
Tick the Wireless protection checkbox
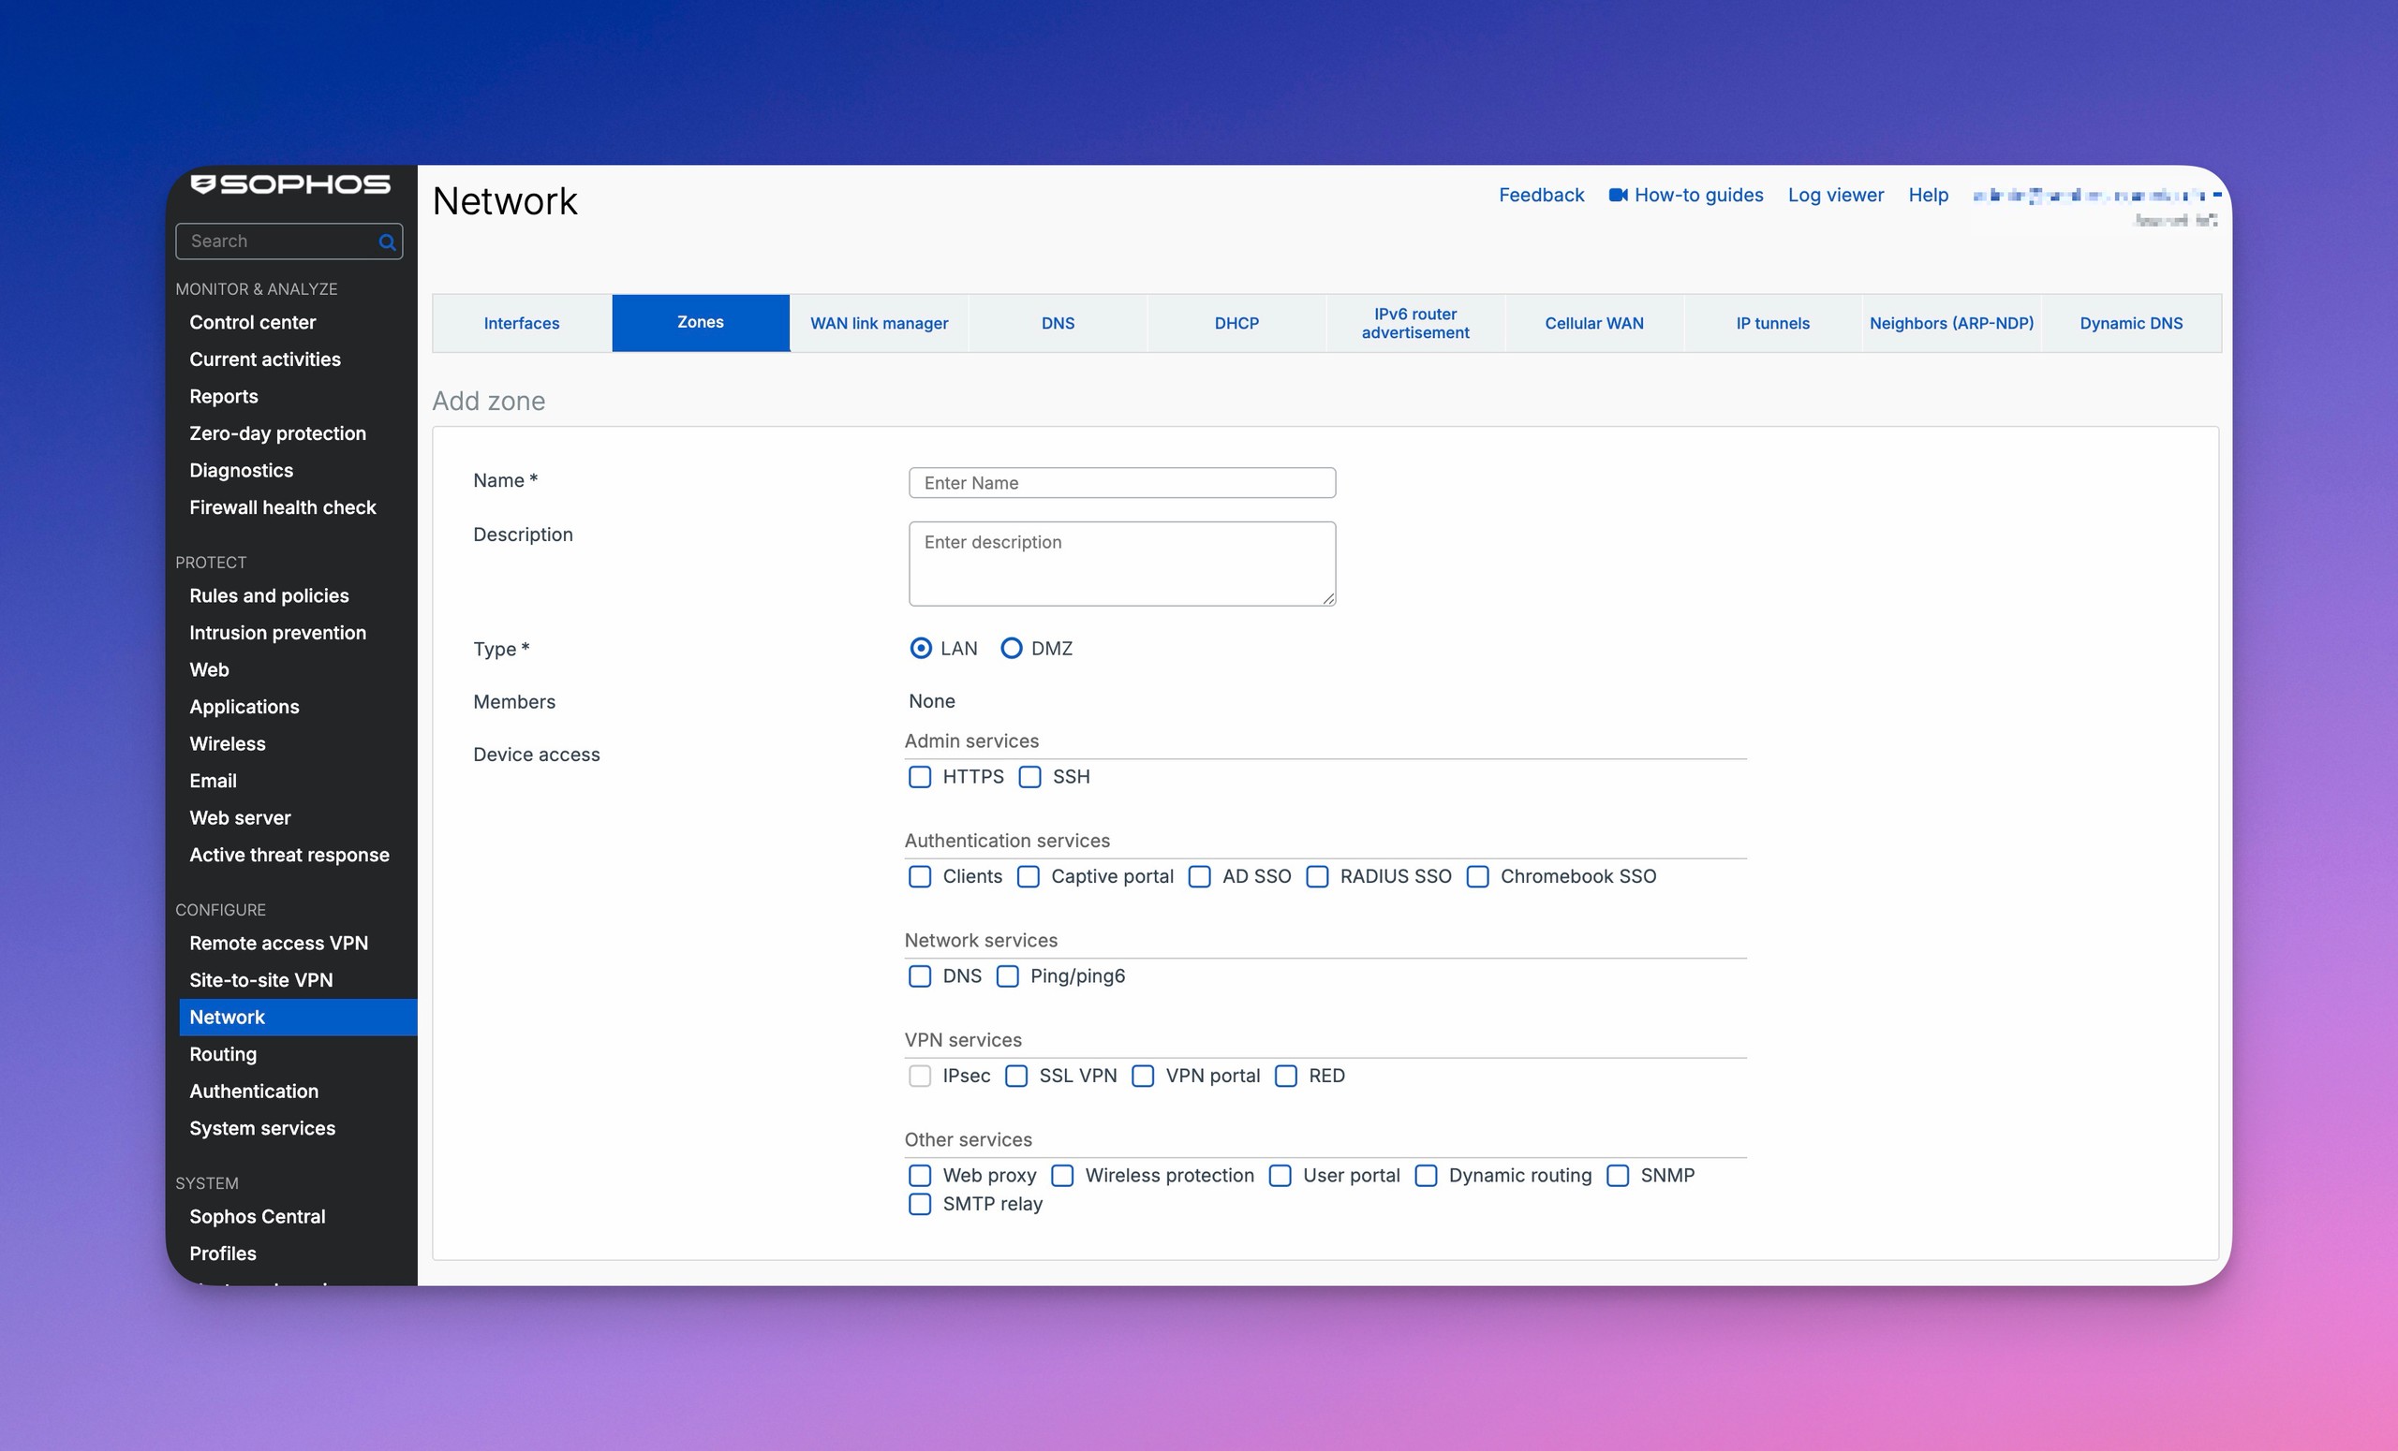click(x=1062, y=1176)
